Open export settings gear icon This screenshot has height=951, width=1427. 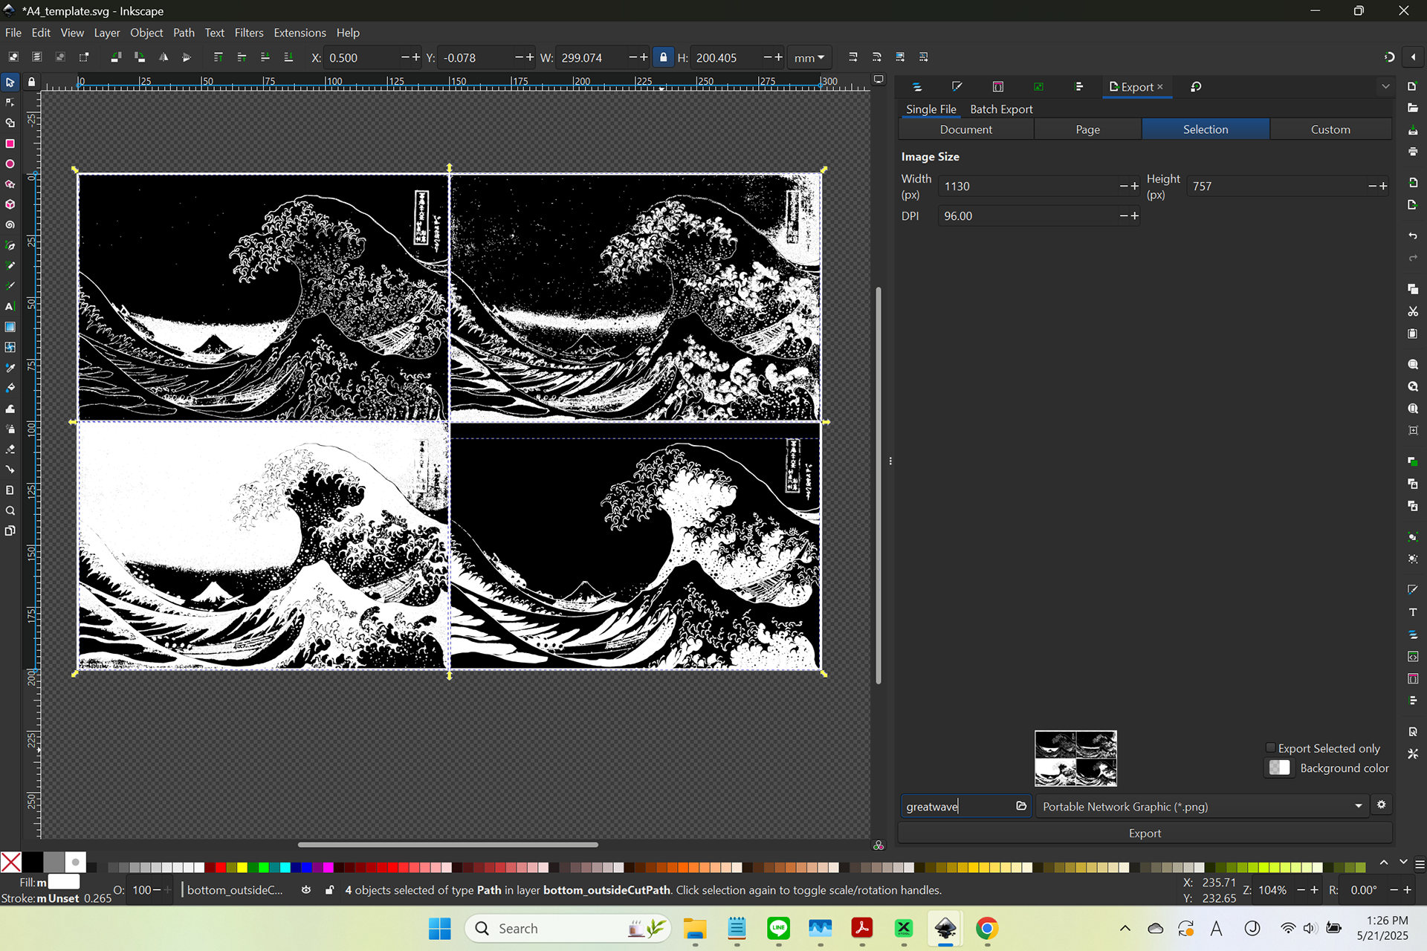pyautogui.click(x=1381, y=805)
